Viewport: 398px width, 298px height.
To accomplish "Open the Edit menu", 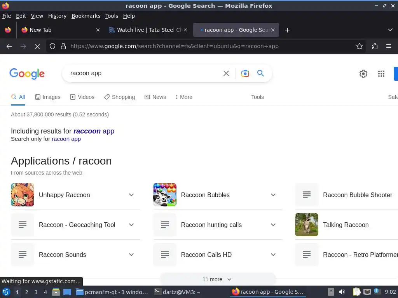I will (21, 16).
